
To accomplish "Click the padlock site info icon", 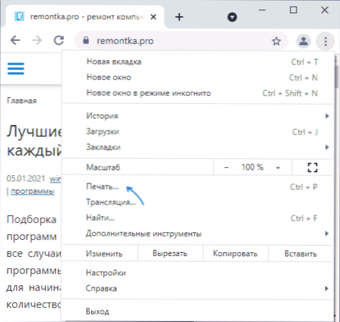I will (86, 41).
